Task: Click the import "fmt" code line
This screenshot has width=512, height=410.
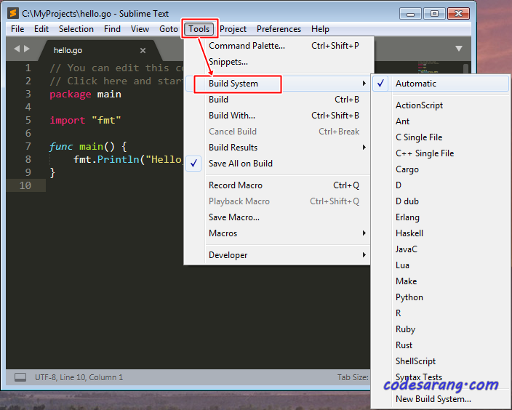Action: pyautogui.click(x=85, y=121)
